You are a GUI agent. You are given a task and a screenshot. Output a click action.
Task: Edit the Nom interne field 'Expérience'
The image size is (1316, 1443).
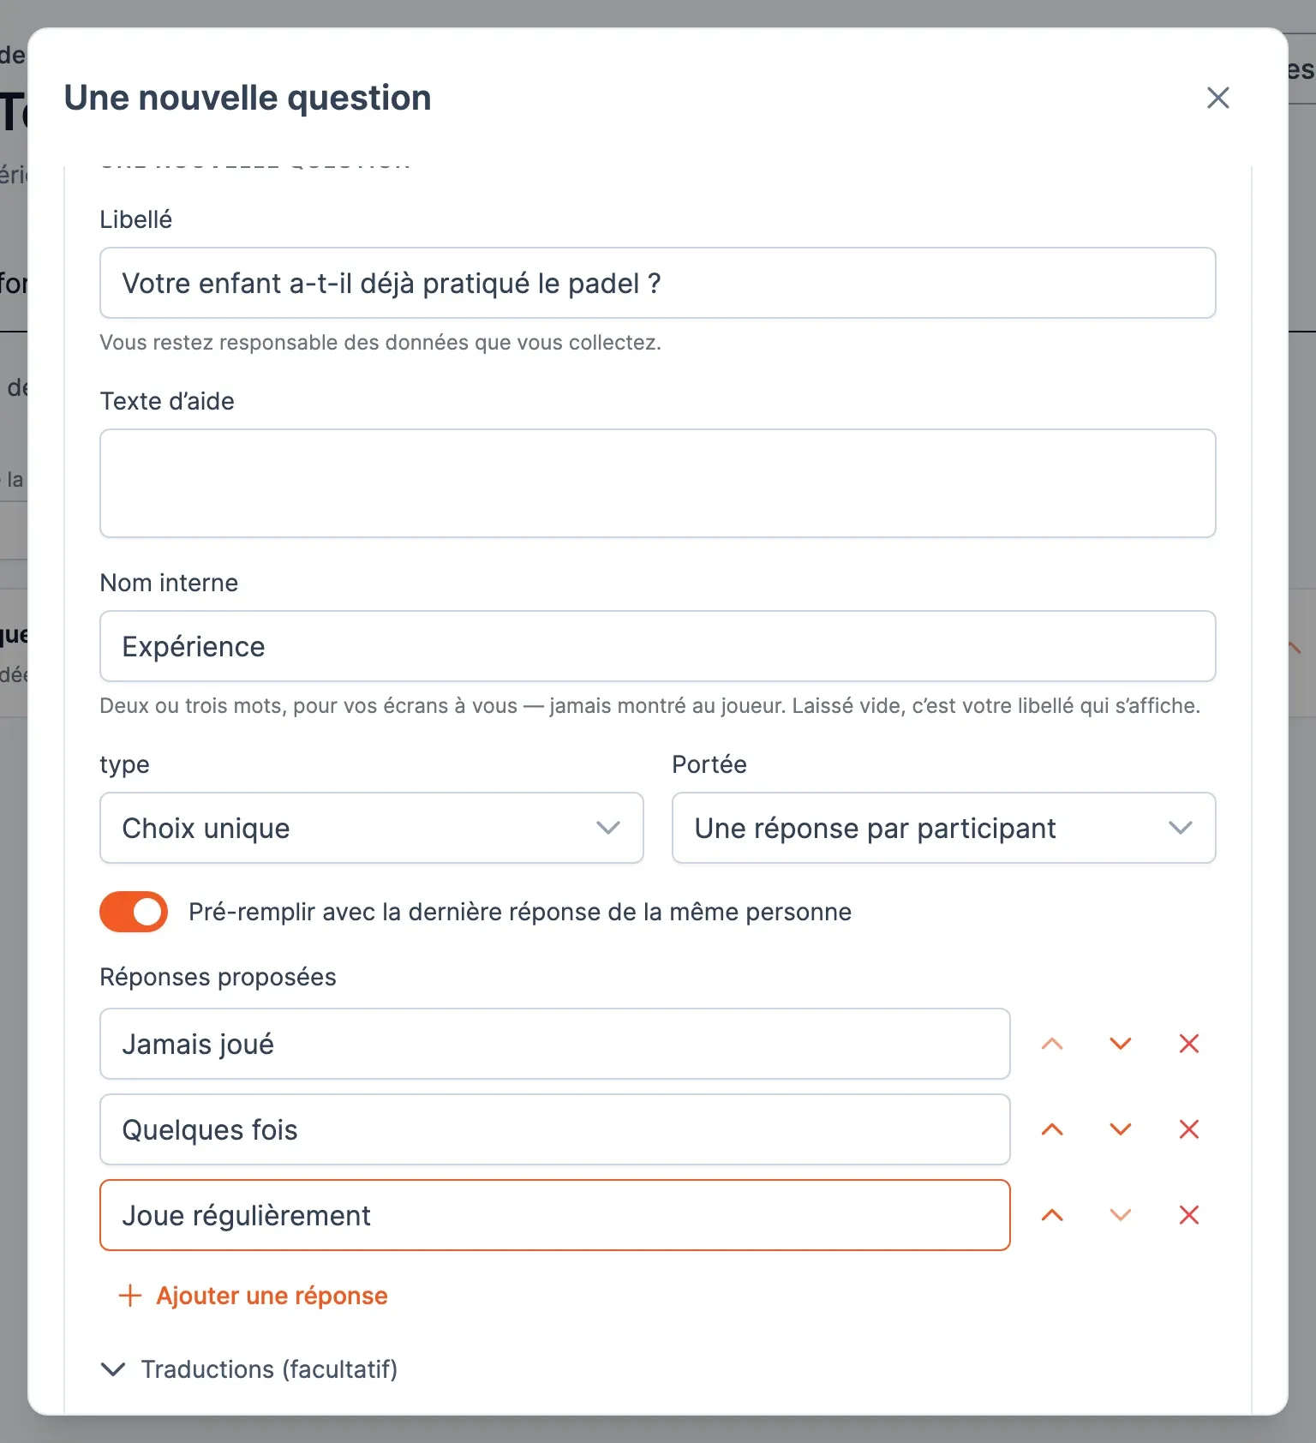[658, 646]
